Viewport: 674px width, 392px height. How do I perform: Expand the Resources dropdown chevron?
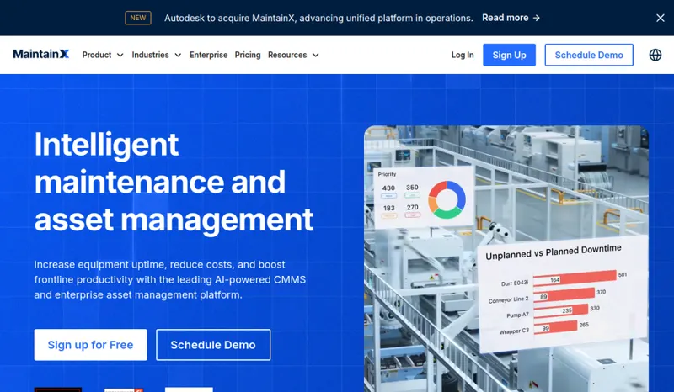(315, 55)
